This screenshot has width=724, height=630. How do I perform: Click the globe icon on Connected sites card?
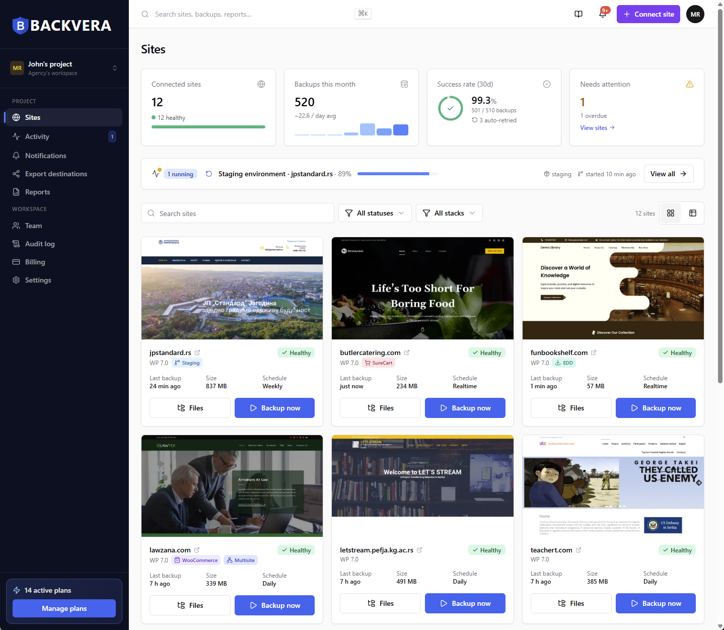[261, 84]
